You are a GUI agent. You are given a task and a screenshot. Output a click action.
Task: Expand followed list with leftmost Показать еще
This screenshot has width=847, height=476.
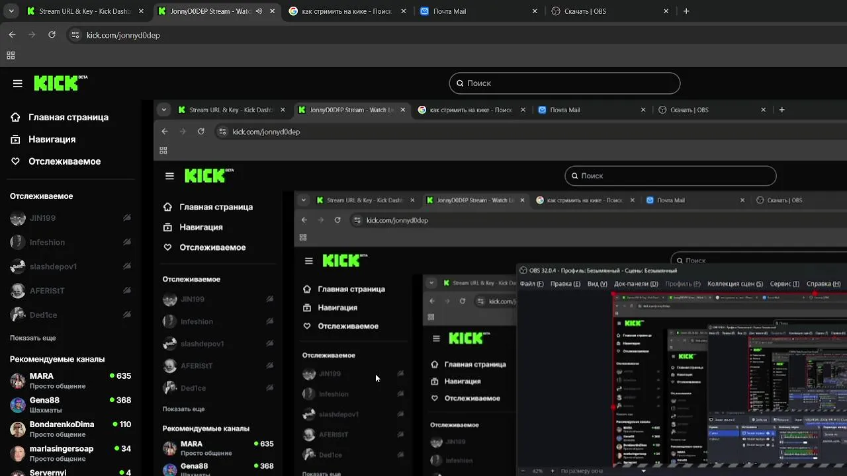tap(32, 338)
